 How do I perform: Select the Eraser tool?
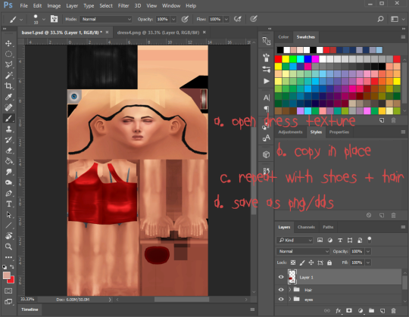8,151
